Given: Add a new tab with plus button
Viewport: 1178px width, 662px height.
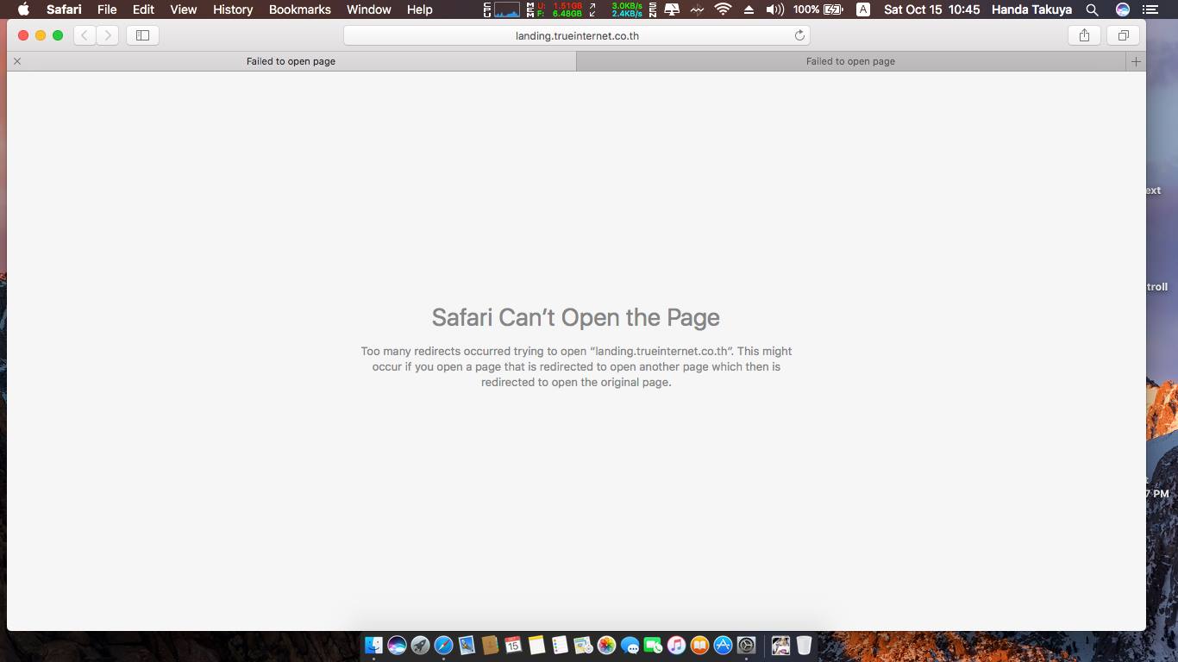Looking at the screenshot, I should [x=1136, y=61].
